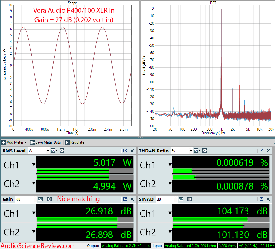Open the Gain meter display-type icon

(x=42, y=199)
